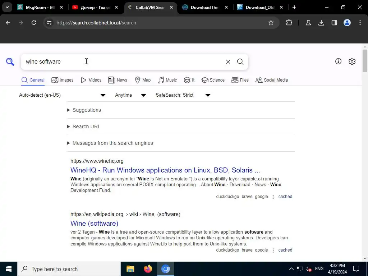The image size is (368, 276).
Task: Open the SafeSearch: Strict dropdown
Action: coord(183,95)
